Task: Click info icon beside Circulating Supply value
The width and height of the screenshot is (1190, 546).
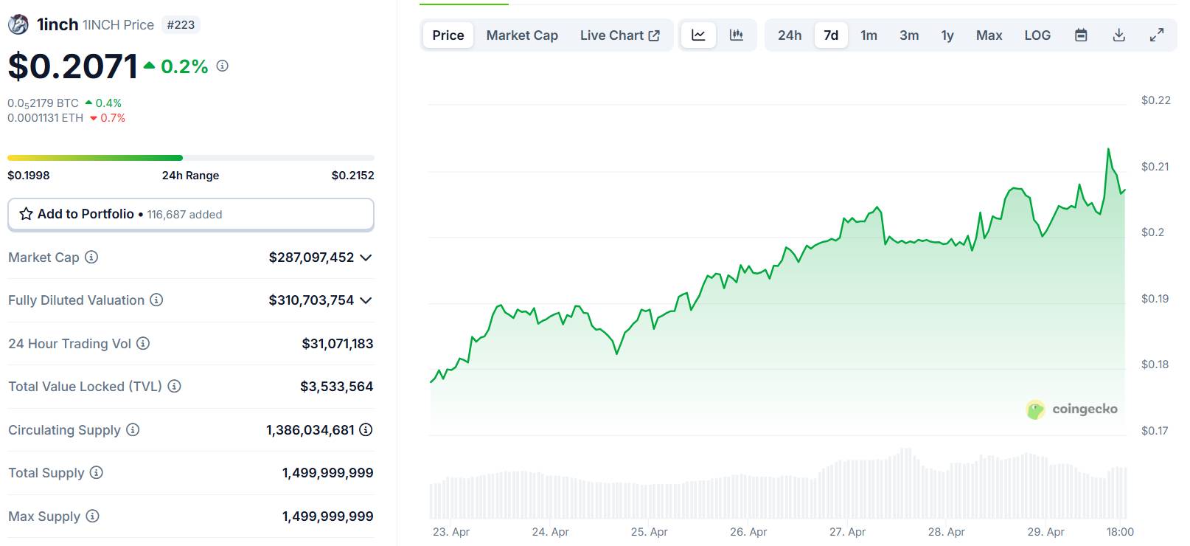Action: tap(366, 429)
